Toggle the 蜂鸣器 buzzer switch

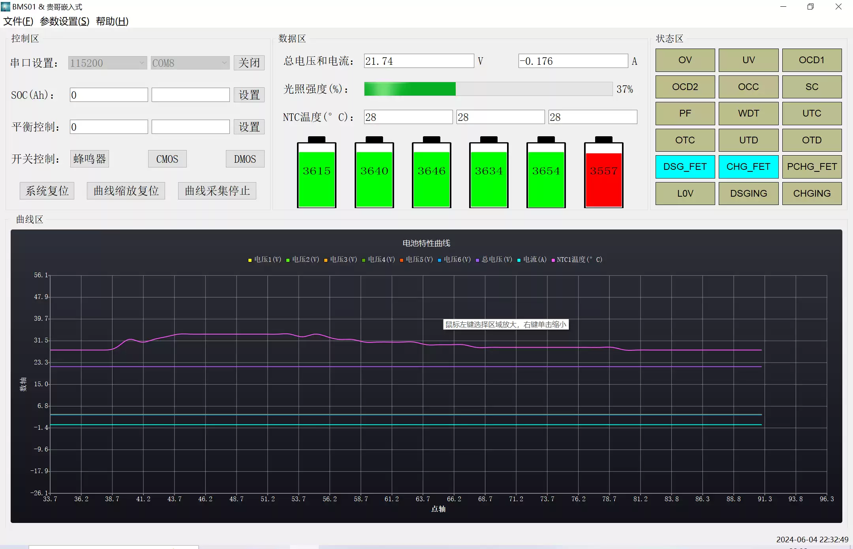coord(90,159)
